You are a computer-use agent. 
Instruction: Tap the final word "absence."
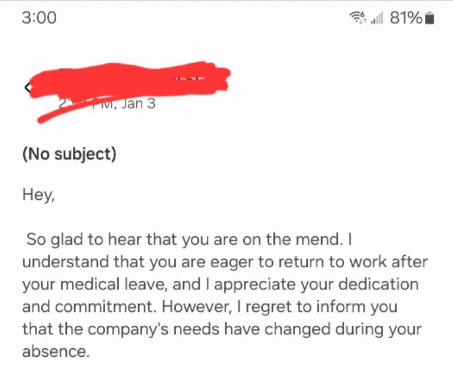click(x=56, y=351)
